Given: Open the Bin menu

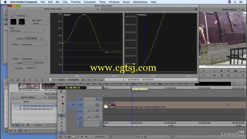Looking at the screenshot, I should pyautogui.click(x=57, y=2).
